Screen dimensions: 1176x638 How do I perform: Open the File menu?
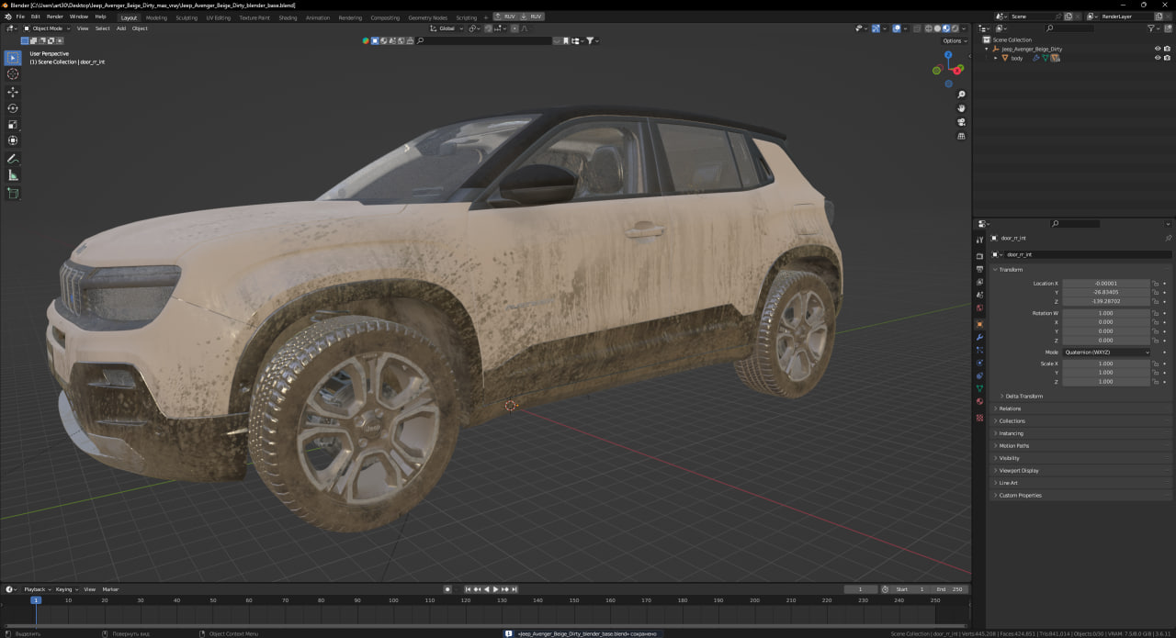[19, 17]
